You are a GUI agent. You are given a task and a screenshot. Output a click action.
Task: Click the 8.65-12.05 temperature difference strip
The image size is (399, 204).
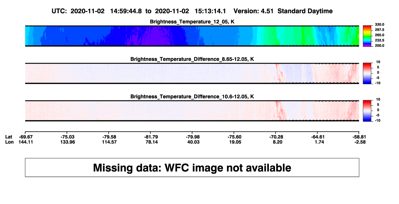192,73
